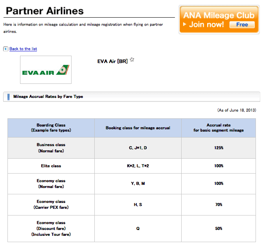Click the Mileage Accrual Rates by Fare Type header

132,97
